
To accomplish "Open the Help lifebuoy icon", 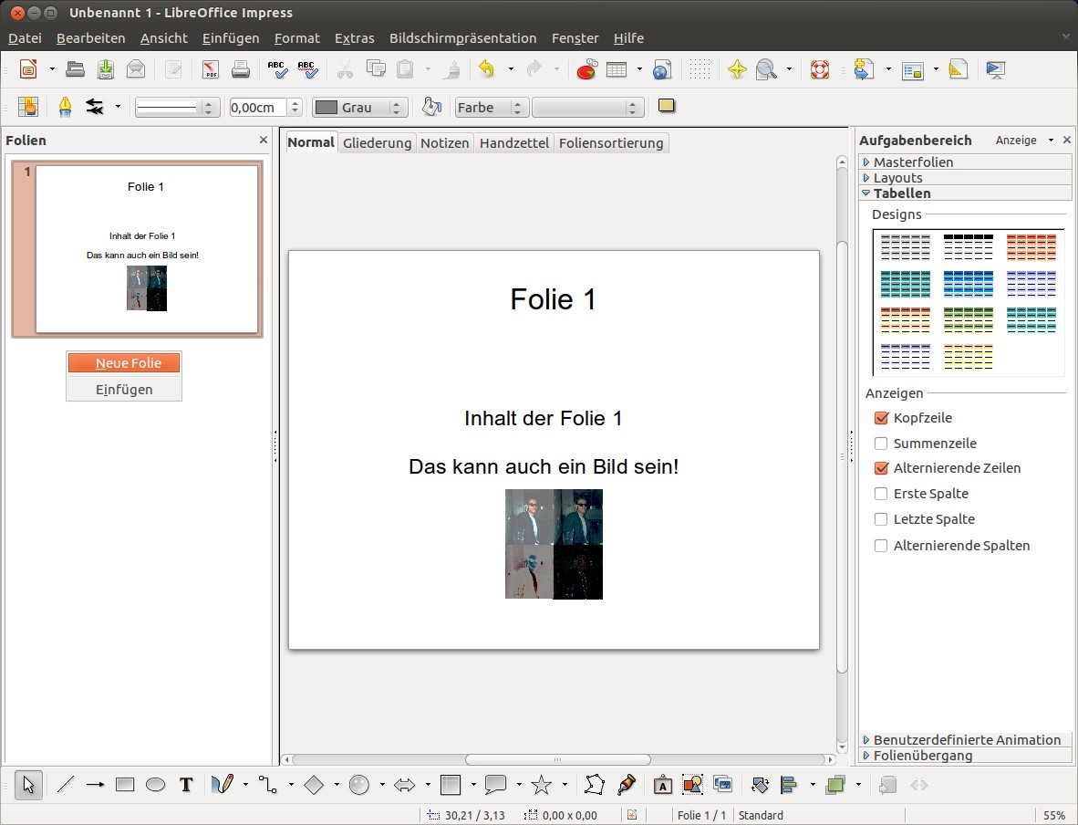I will pos(819,69).
